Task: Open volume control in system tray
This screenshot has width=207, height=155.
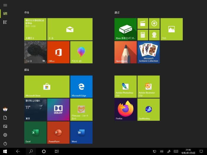Action: [x=161, y=151]
